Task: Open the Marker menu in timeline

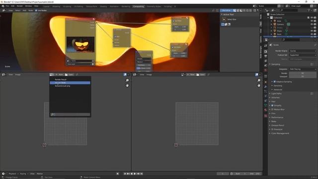Action: coord(40,174)
